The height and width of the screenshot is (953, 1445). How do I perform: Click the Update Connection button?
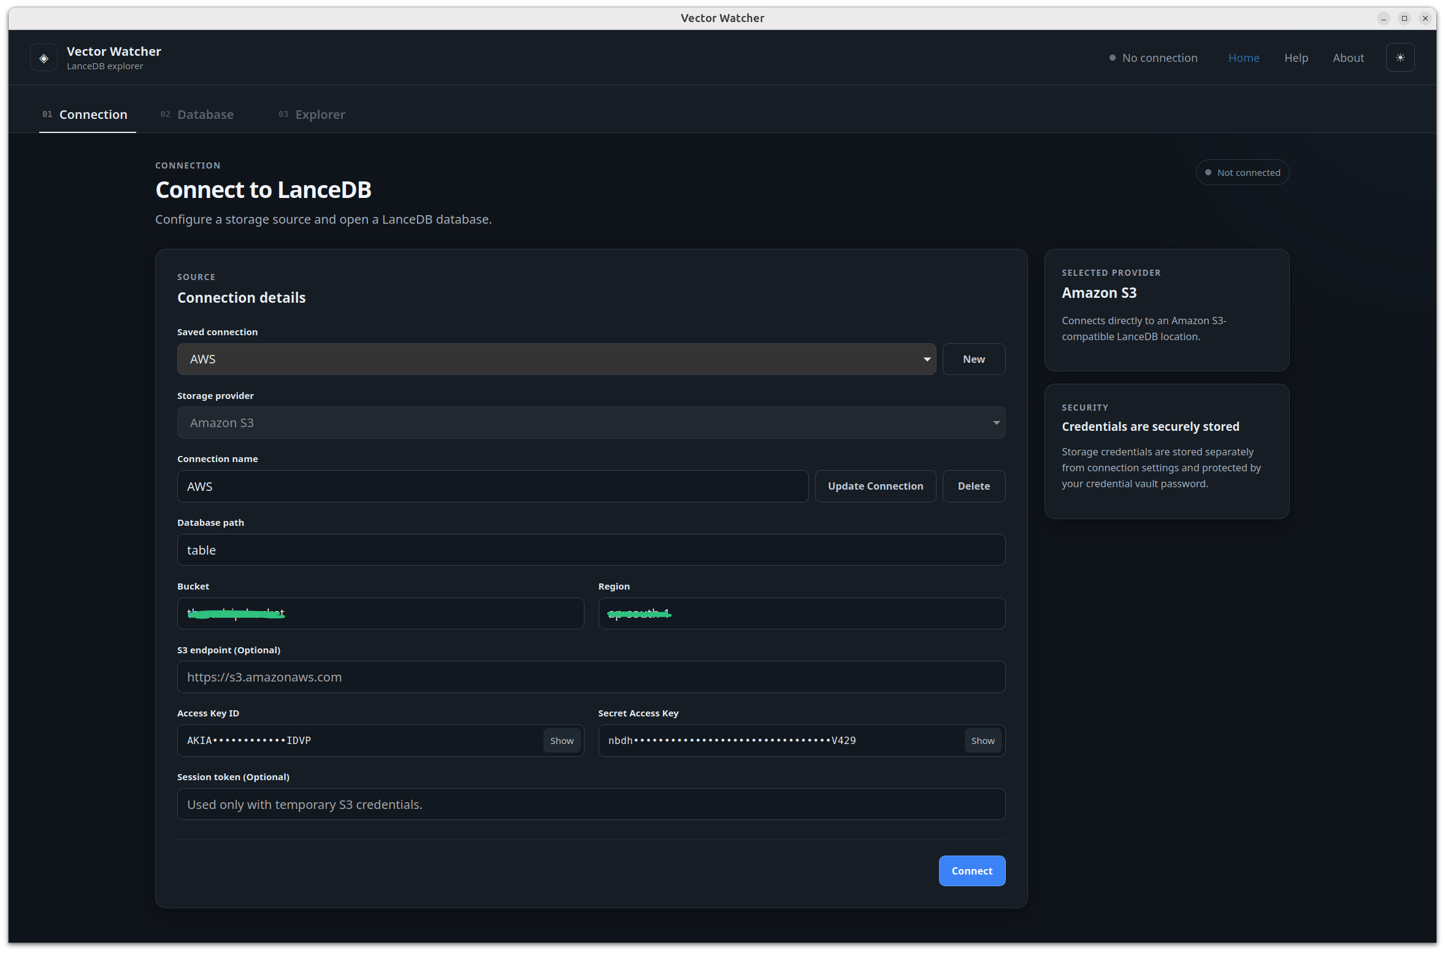coord(875,486)
